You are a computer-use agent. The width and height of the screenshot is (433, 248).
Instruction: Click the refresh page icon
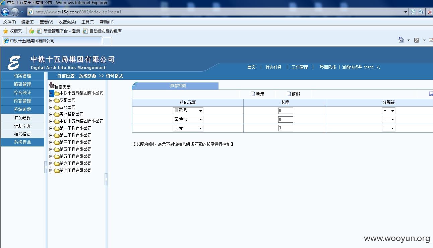421,12
